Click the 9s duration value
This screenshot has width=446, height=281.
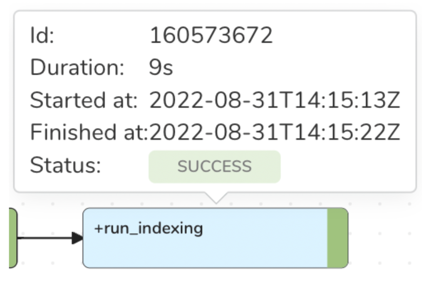[161, 68]
